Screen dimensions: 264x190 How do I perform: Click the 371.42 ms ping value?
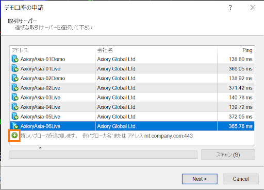tap(240, 88)
